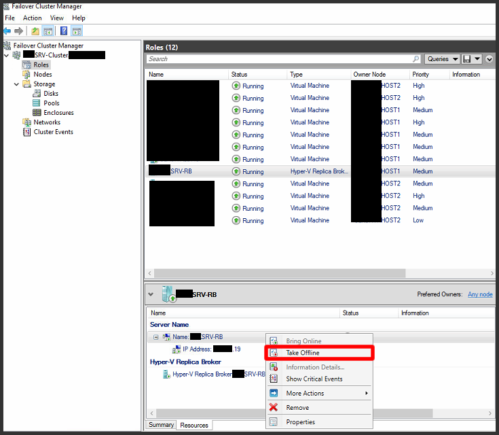The width and height of the screenshot is (499, 435).
Task: Click Hyper-V Replica Broker type cell
Action: click(x=319, y=171)
